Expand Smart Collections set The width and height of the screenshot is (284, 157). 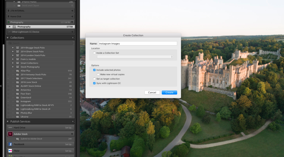13,63
